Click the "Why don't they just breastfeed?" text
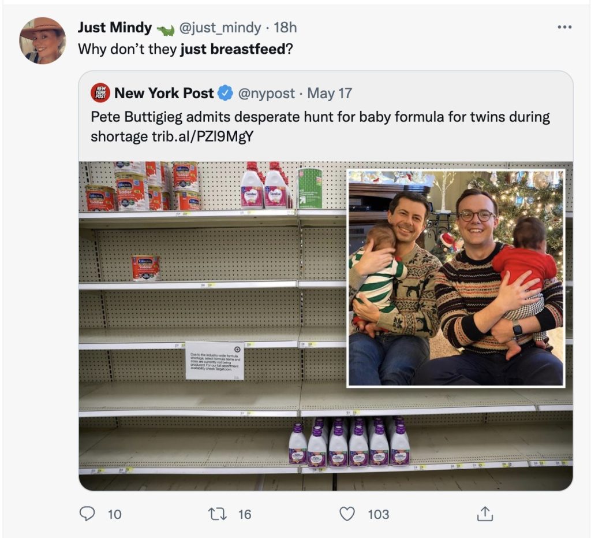This screenshot has height=538, width=591. [x=185, y=49]
